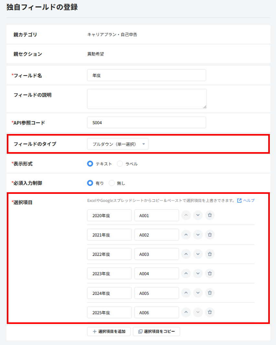Move the 2022年度 option up
Image resolution: width=276 pixels, height=345 pixels.
pos(186,254)
